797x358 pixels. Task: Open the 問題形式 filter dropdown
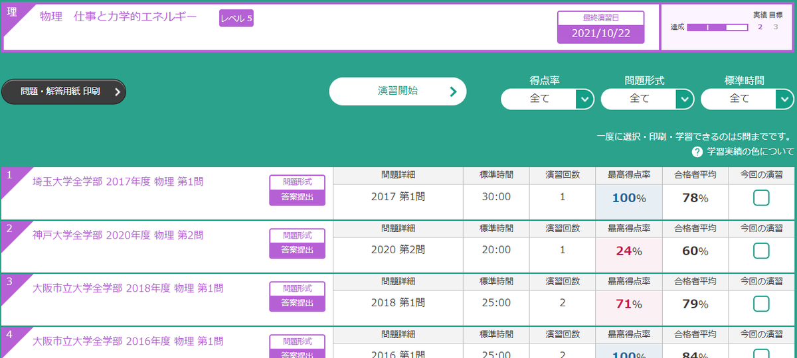click(648, 99)
